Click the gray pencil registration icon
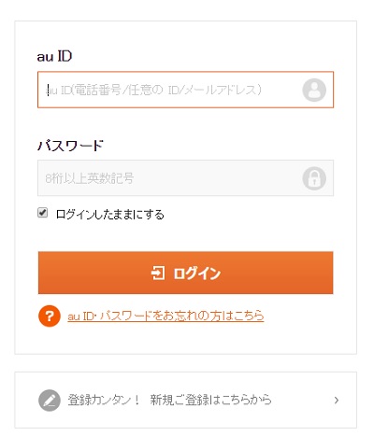The width and height of the screenshot is (374, 436). coord(50,401)
